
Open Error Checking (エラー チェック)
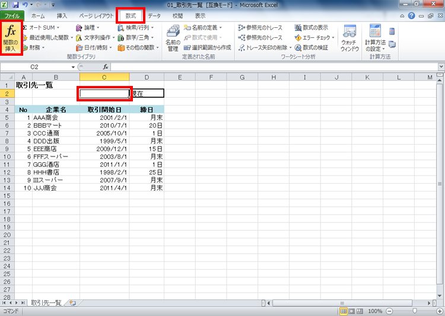pyautogui.click(x=312, y=37)
